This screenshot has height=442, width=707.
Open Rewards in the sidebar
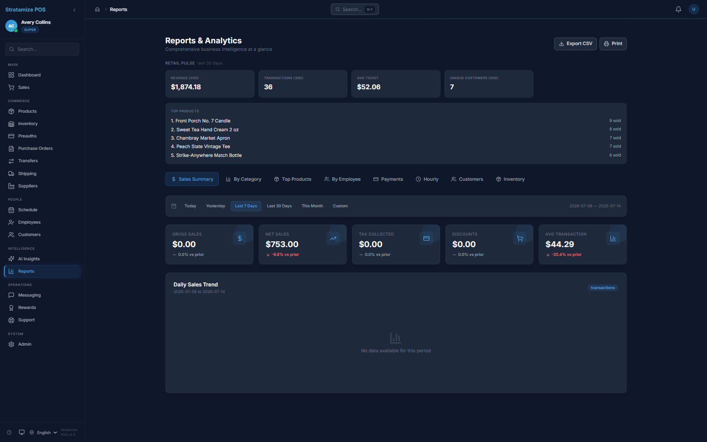pyautogui.click(x=42, y=308)
